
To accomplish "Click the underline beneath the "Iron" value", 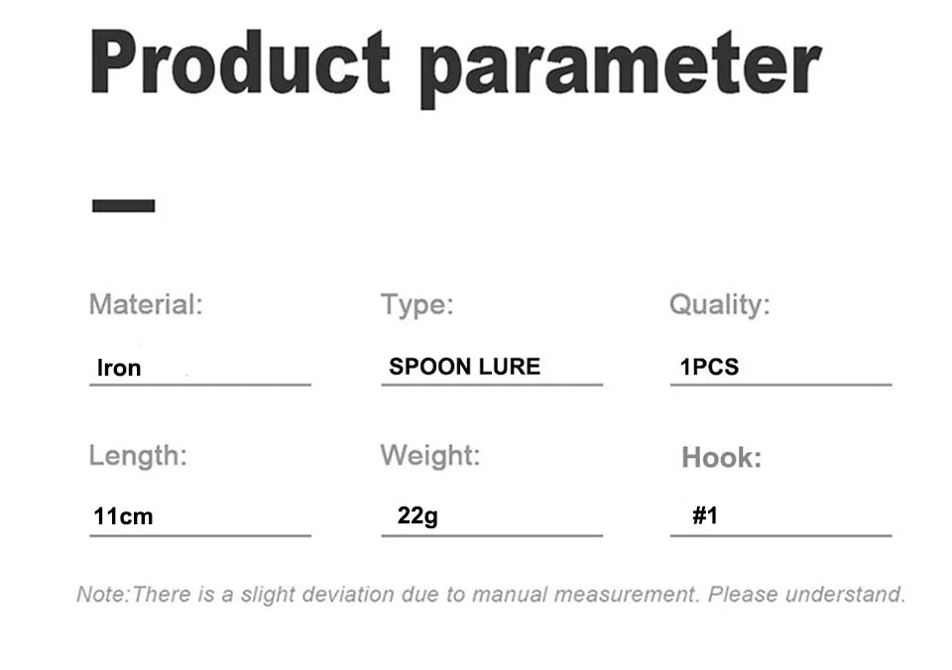I will coord(199,385).
